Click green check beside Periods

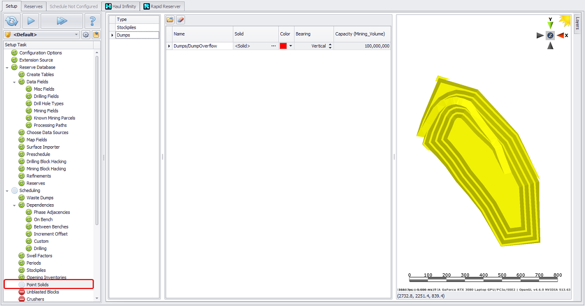click(x=21, y=263)
